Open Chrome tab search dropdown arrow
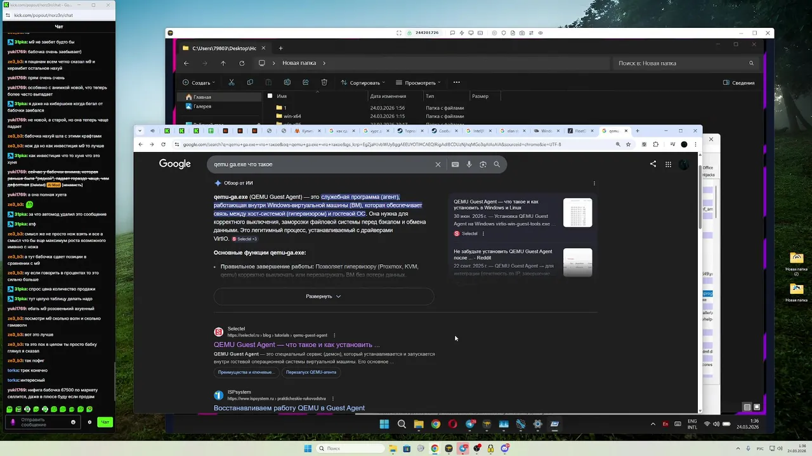Viewport: 812px width, 456px height. [x=140, y=130]
